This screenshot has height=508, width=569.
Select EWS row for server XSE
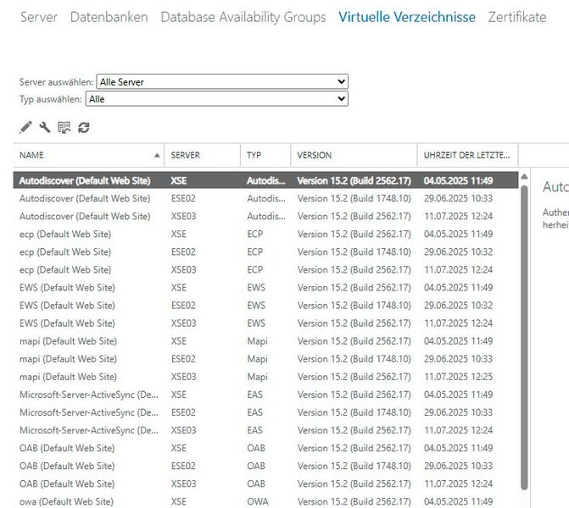tap(266, 287)
